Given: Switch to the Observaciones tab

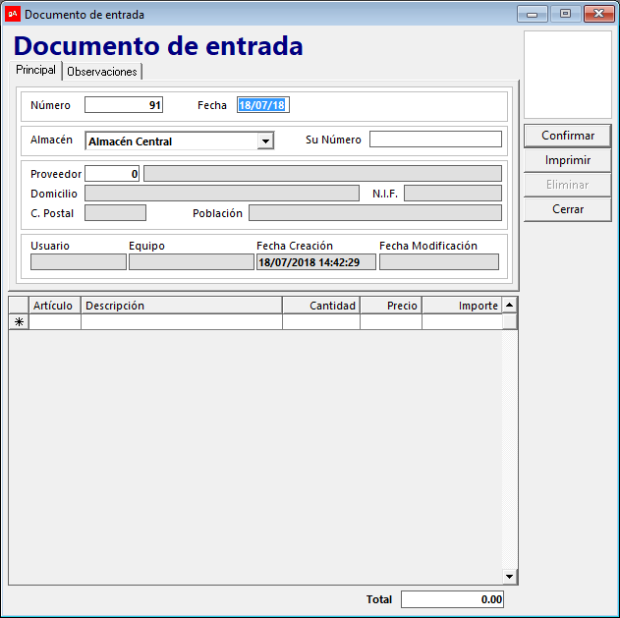Looking at the screenshot, I should point(102,72).
